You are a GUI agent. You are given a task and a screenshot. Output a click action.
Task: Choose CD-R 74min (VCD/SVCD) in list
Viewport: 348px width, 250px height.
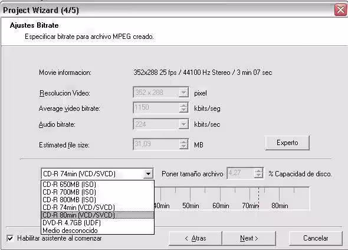click(x=98, y=208)
